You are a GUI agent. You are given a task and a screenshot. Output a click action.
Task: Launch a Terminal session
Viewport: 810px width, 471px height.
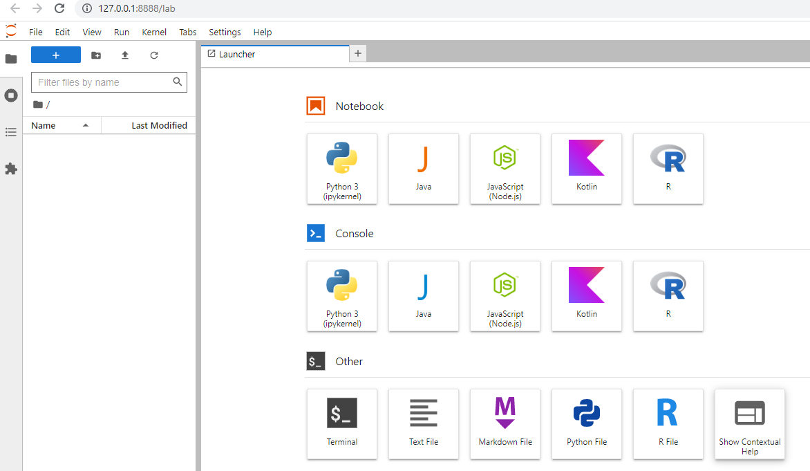(342, 424)
